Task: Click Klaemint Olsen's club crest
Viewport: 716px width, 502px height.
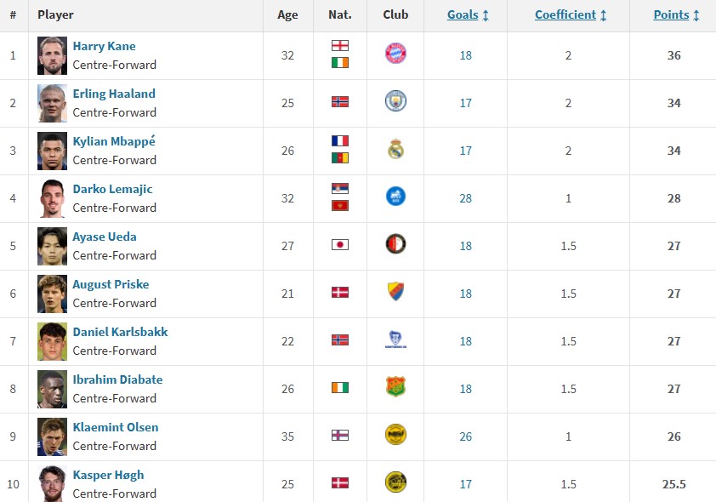Action: tap(395, 435)
